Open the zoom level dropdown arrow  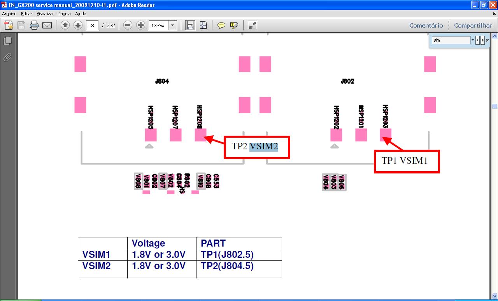point(173,25)
